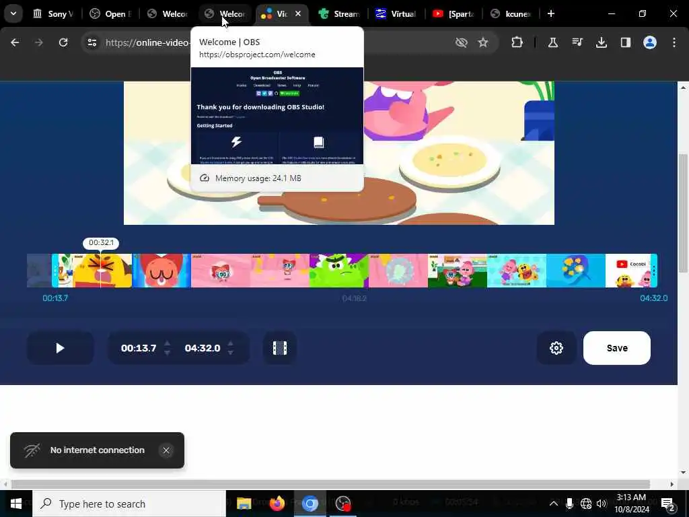Click the microphone tray icon
The image size is (689, 517).
[x=569, y=504]
